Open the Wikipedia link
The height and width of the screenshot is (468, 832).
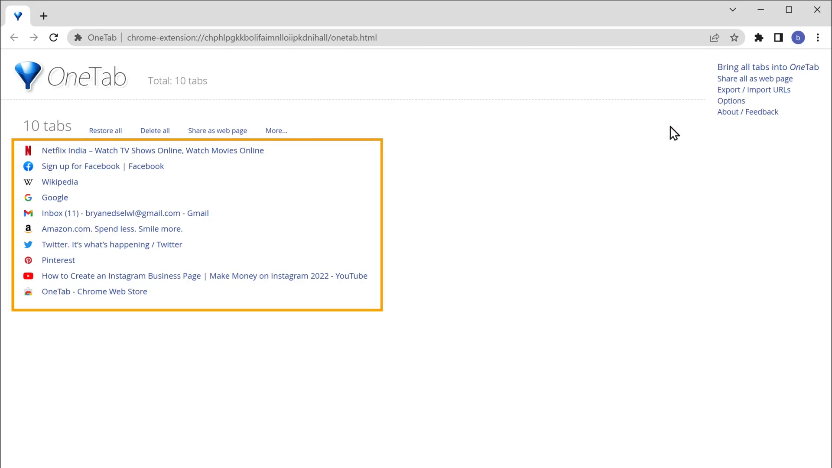click(x=60, y=182)
